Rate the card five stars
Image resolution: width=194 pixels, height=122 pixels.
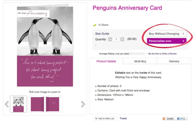tap(144, 54)
